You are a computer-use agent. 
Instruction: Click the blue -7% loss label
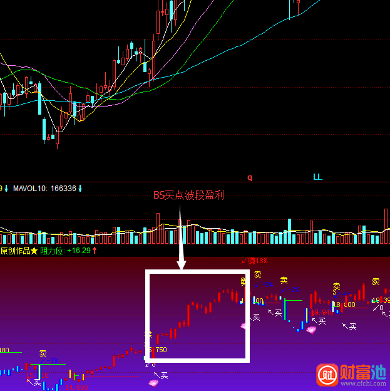tap(49, 361)
